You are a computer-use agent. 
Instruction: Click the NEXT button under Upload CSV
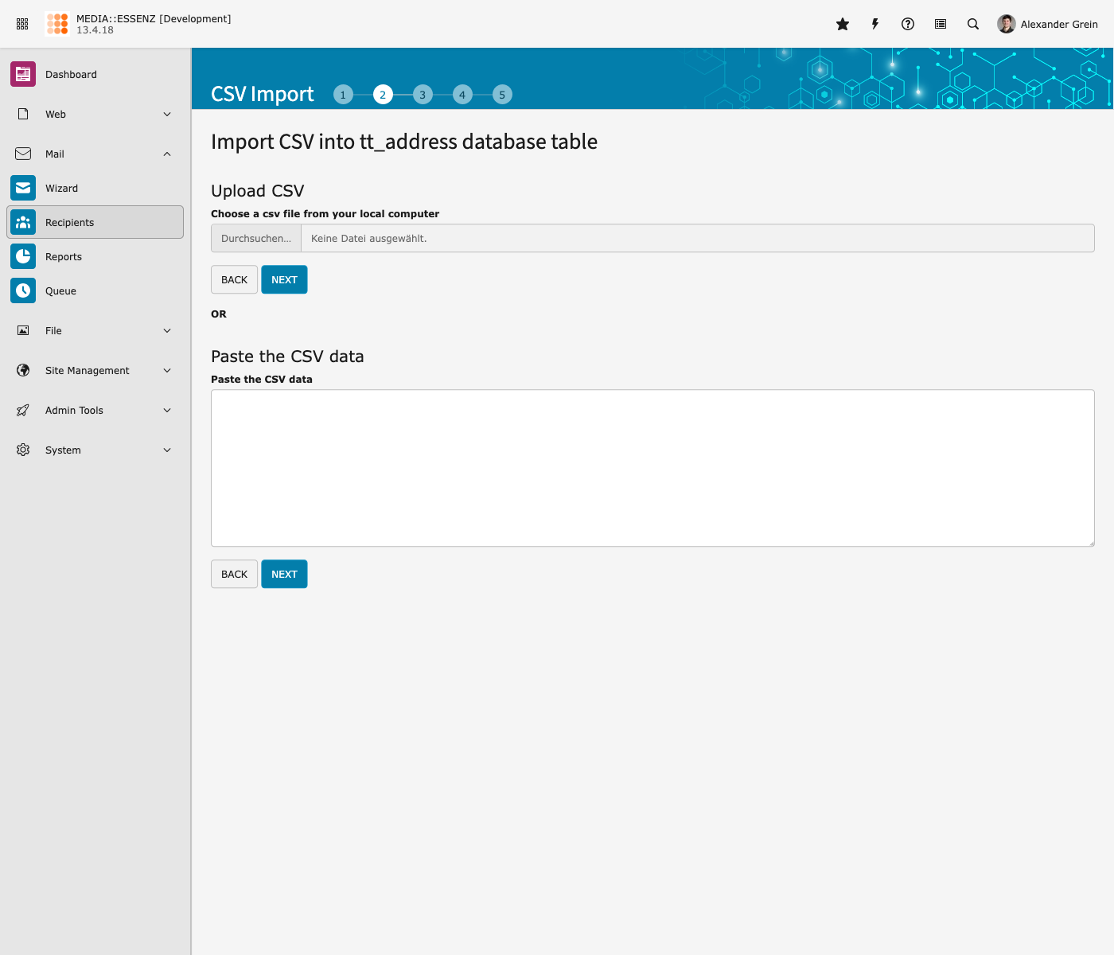(x=284, y=279)
